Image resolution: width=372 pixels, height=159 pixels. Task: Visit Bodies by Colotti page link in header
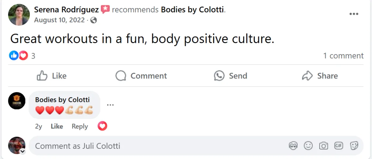click(192, 10)
